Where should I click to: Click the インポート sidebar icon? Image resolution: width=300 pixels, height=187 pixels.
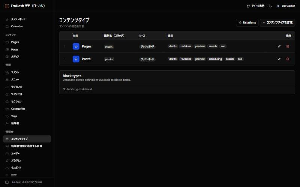tap(7, 168)
